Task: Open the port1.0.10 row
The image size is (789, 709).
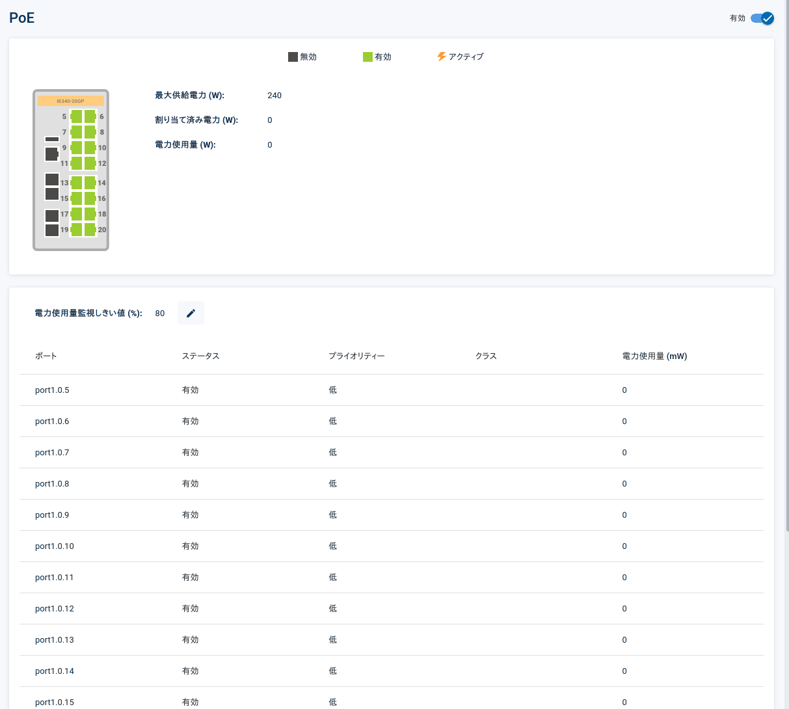Action: point(392,546)
